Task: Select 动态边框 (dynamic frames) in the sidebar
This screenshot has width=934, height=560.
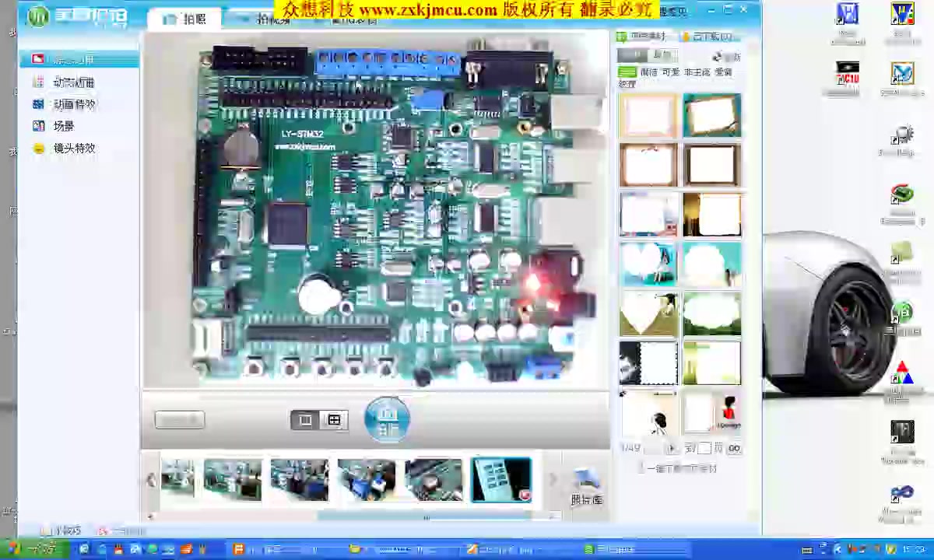Action: point(74,82)
